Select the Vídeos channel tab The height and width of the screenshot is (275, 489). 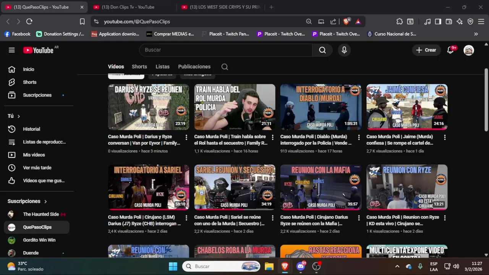coord(116,66)
